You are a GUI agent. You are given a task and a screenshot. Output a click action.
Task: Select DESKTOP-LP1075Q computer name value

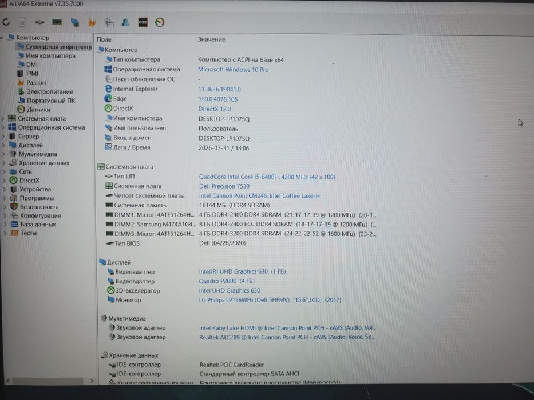(224, 119)
